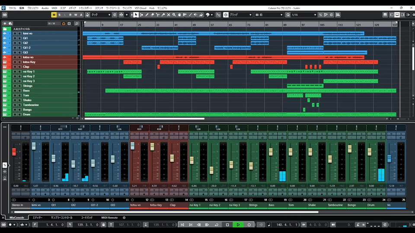Image resolution: width=415 pixels, height=233 pixels.
Task: Toggle the yellow global Mute state button
Action: coord(54,15)
